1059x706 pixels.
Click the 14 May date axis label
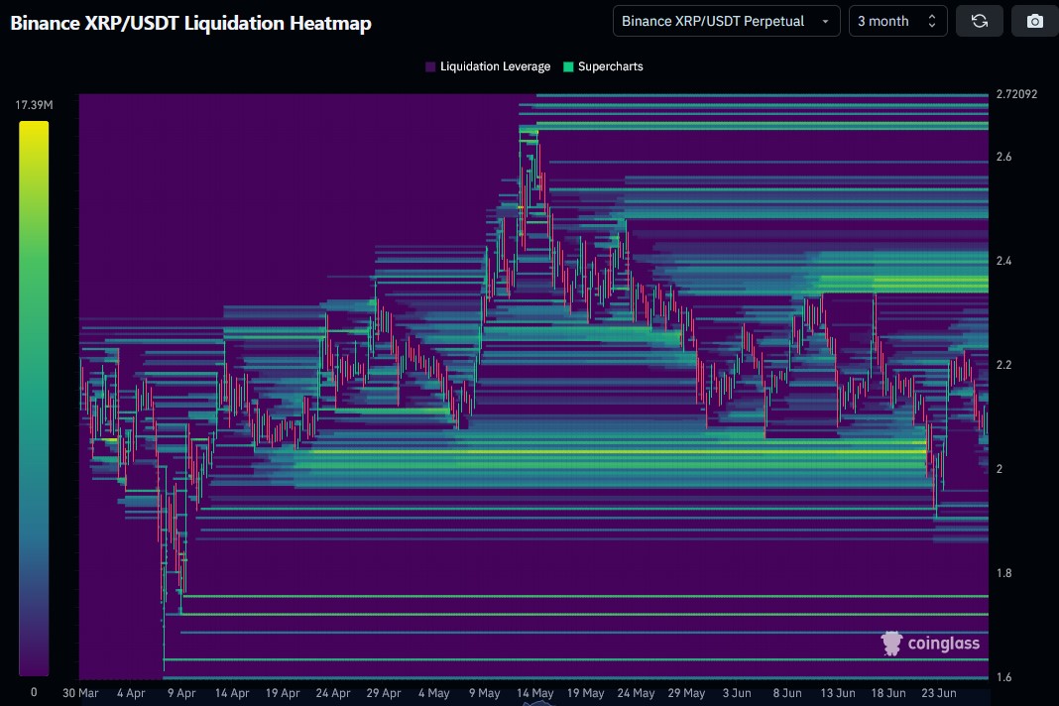click(x=534, y=693)
